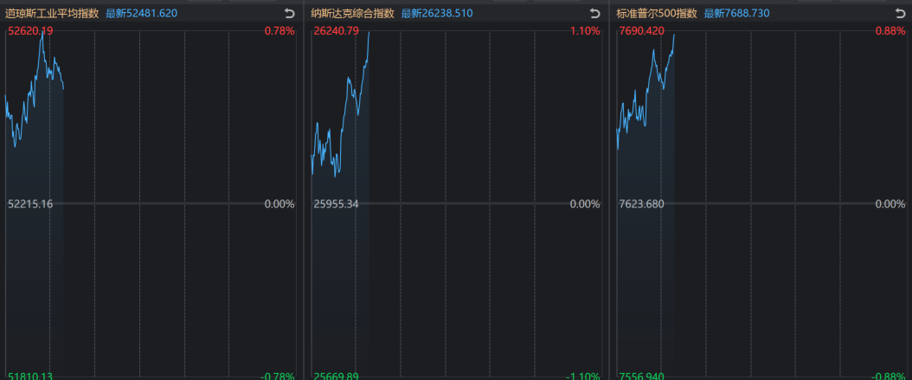Image resolution: width=912 pixels, height=380 pixels.
Task: Click the Dow high price label 52620.19
Action: click(30, 31)
